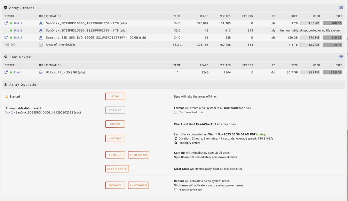Click Disk 3 used bar 870 MB
This screenshot has height=201, width=348.
pyautogui.click(x=310, y=37)
